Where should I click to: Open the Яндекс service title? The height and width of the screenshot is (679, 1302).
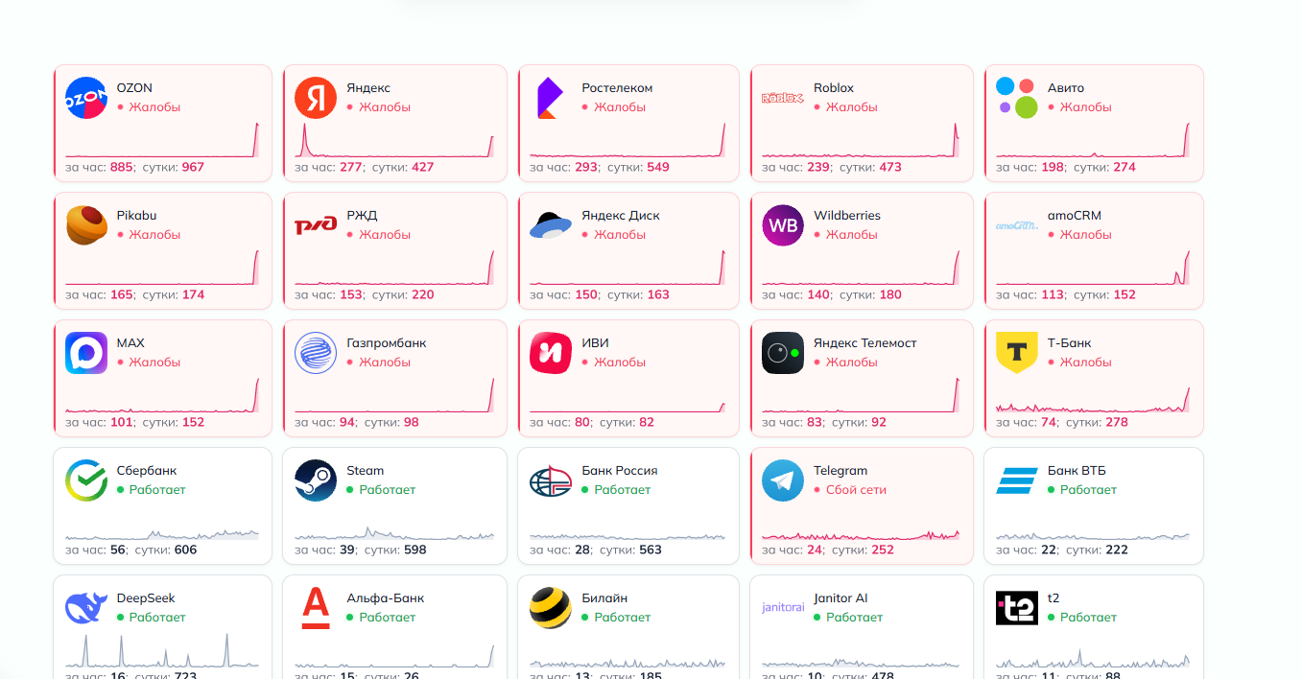pyautogui.click(x=368, y=87)
